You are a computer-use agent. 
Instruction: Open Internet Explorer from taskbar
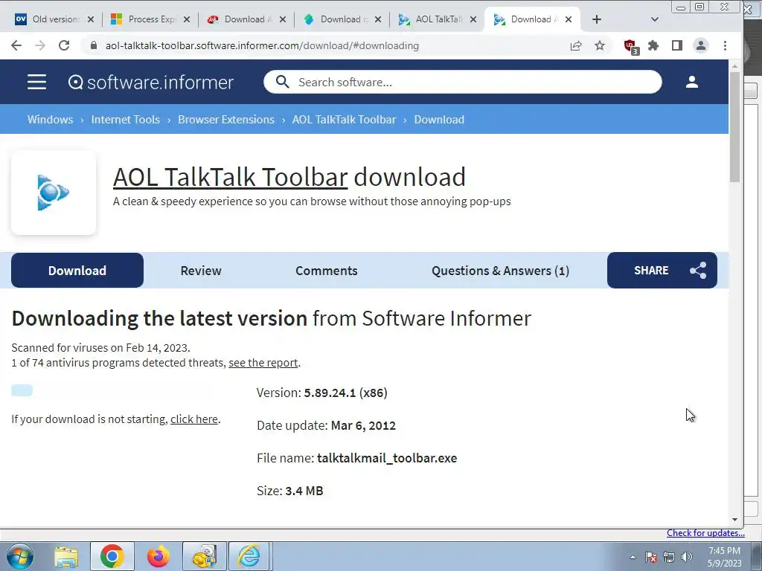pos(249,556)
